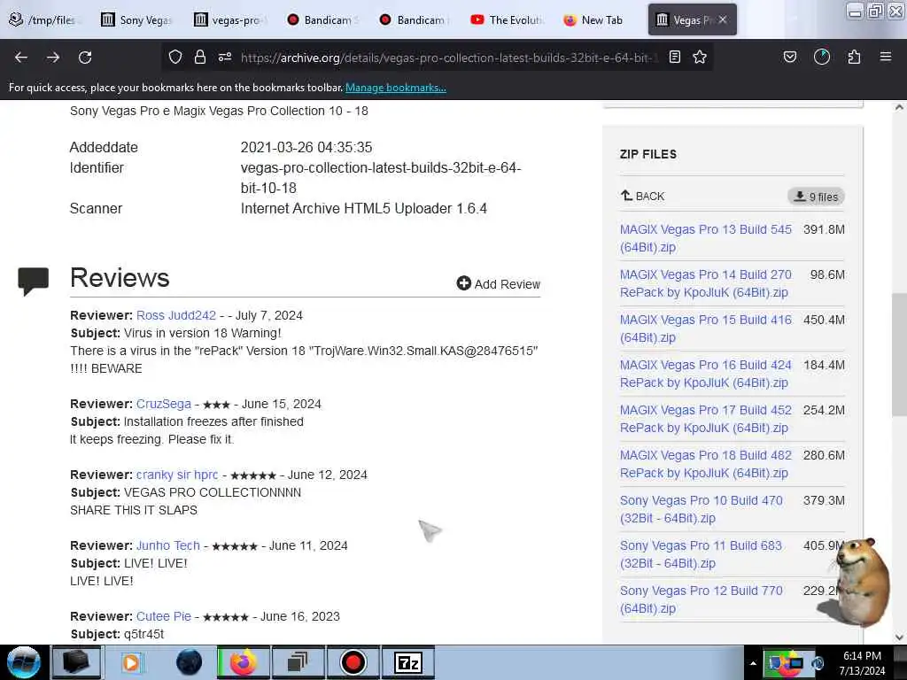Screen dimensions: 907x680
Task: Open Firefox from the taskbar
Action: [x=244, y=662]
